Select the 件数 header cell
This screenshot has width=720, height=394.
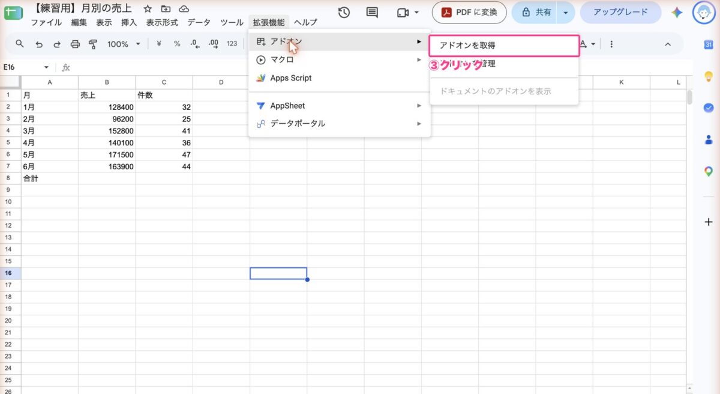(164, 95)
